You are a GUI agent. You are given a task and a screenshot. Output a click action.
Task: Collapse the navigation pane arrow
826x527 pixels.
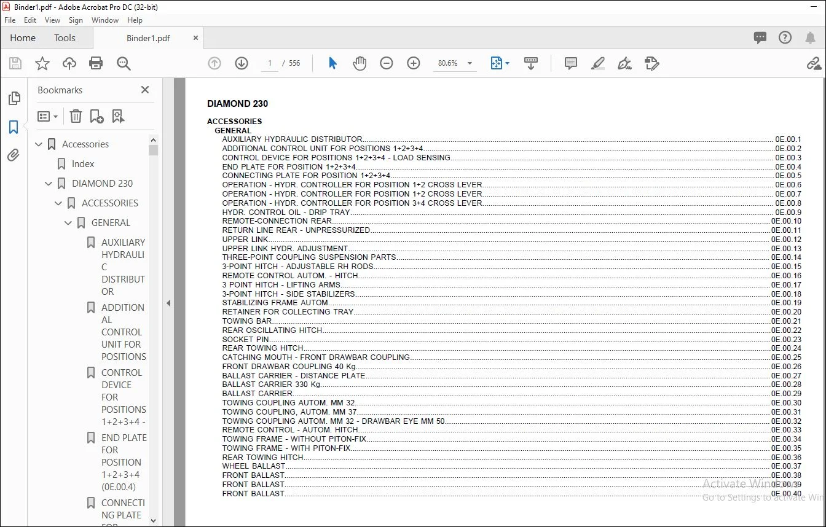(x=168, y=303)
